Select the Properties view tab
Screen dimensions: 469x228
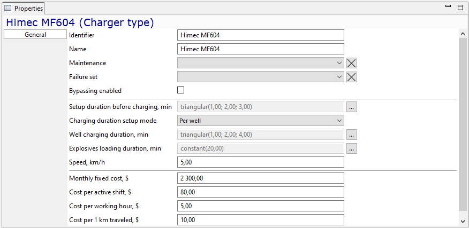coord(24,9)
